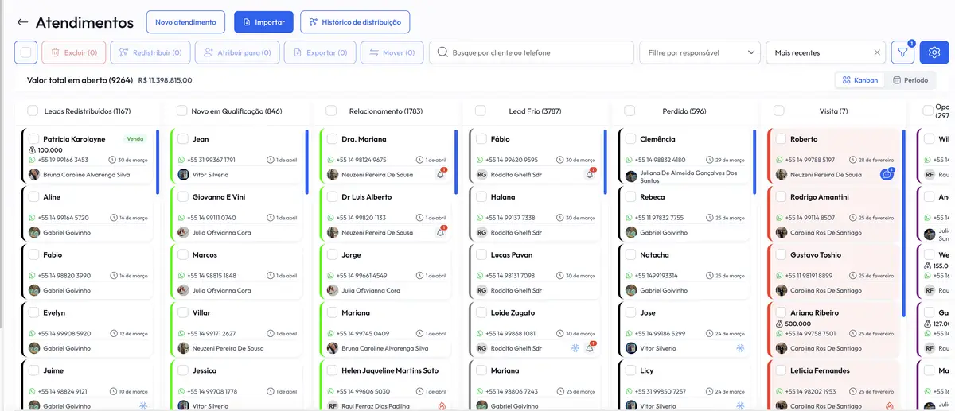Screen dimensions: 955x411
Task: Toggle the select-all checkbox in toolbar
Action: tap(25, 52)
